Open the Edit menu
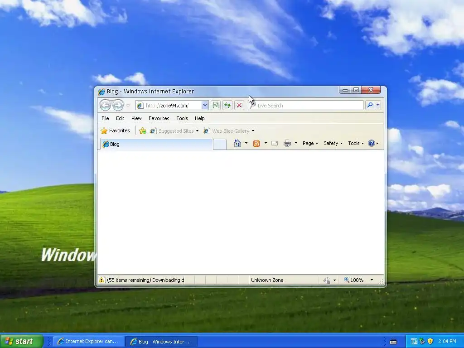This screenshot has height=348, width=464. click(x=120, y=118)
